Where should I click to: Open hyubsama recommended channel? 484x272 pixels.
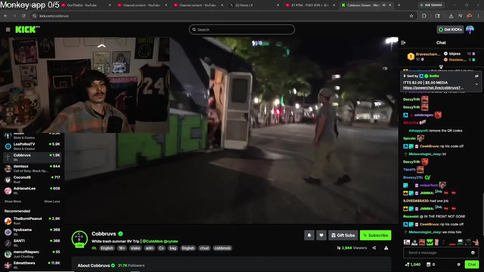[32, 232]
